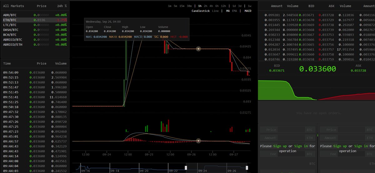
Task: Click the right range selector handle
Action: pos(247,168)
